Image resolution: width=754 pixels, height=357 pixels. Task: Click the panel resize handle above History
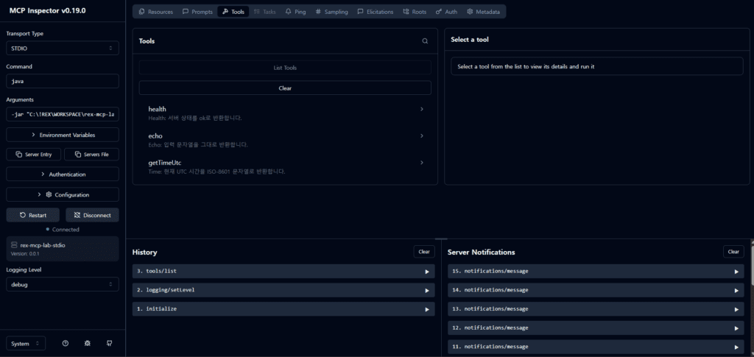pyautogui.click(x=441, y=238)
